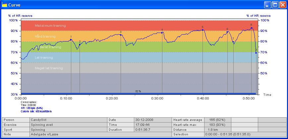Click the 0:20:00 time axis label
Viewport: 288px width, 139px height.
tap(112, 98)
